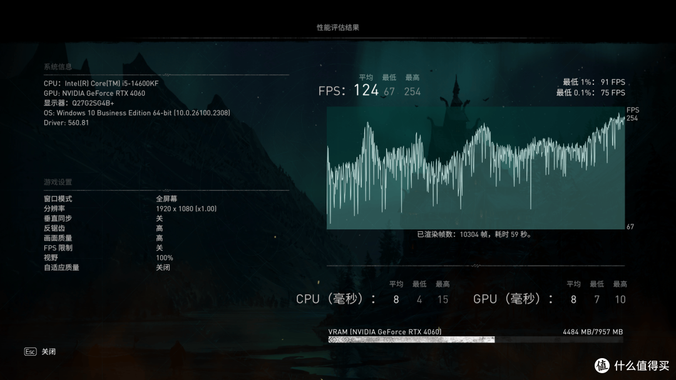Click the 4484 MB/7957 MB value
676x380 pixels.
593,332
